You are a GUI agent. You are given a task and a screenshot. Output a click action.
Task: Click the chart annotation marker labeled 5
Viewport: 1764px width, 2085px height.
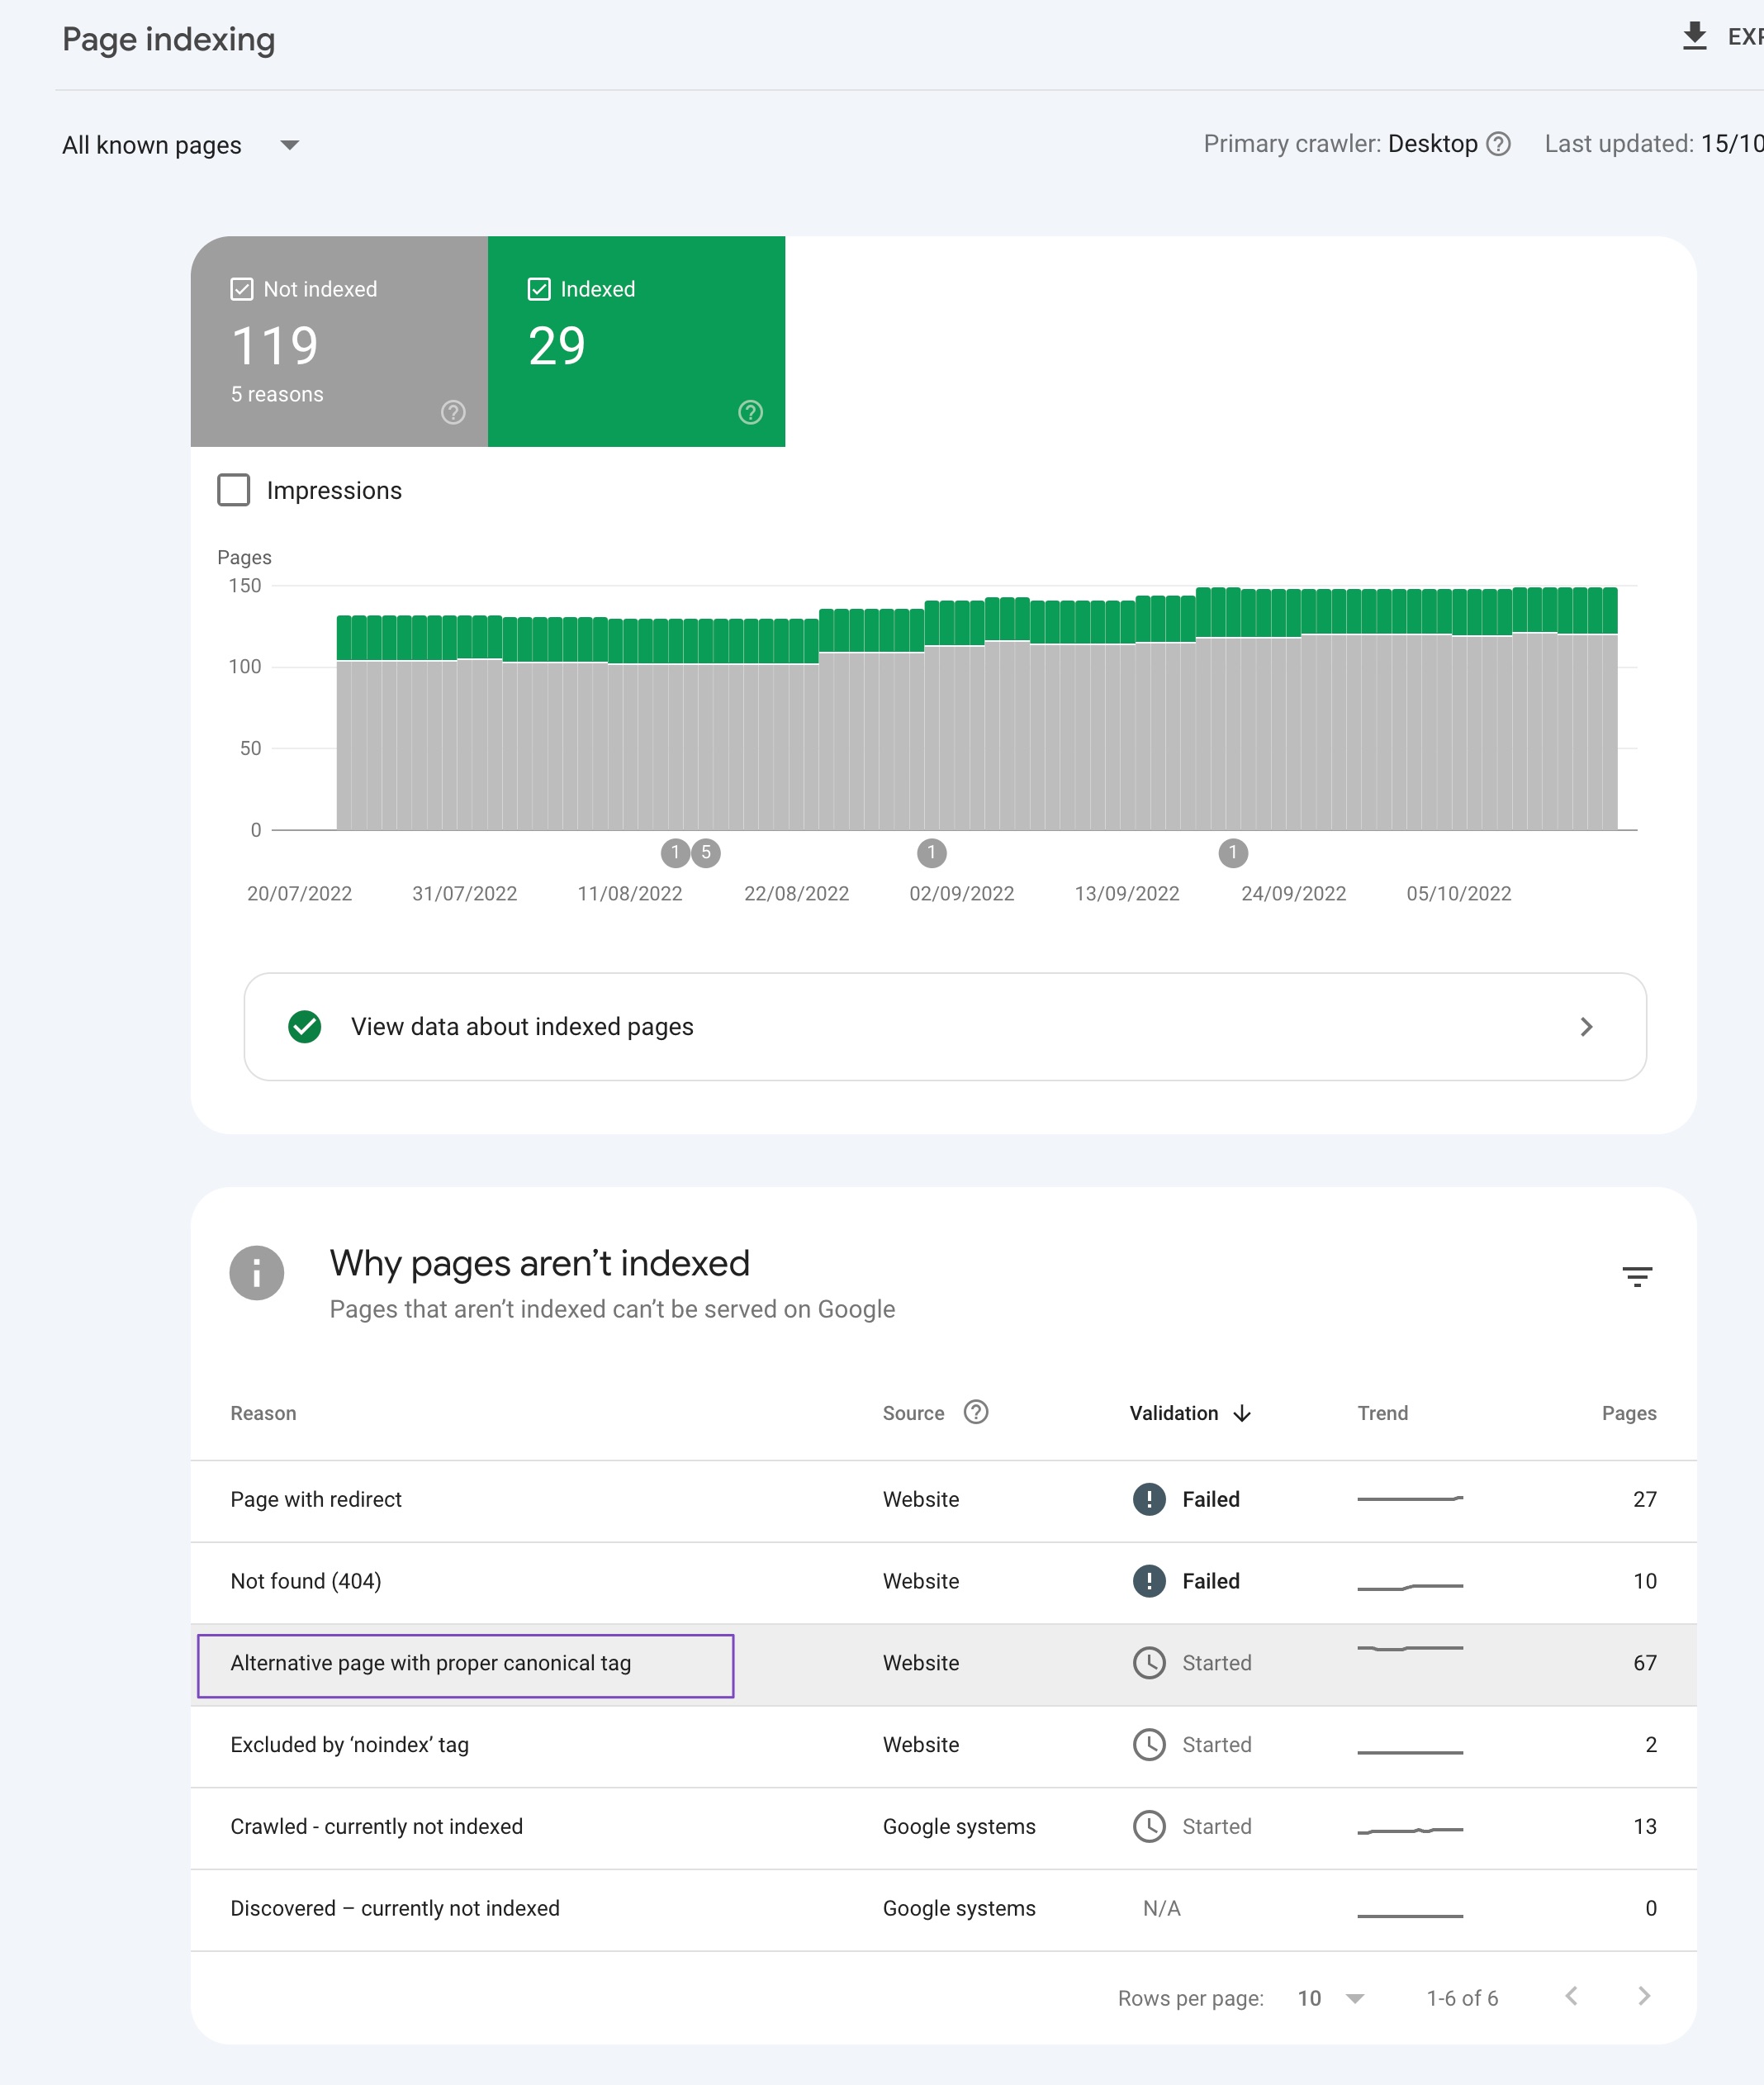tap(706, 853)
